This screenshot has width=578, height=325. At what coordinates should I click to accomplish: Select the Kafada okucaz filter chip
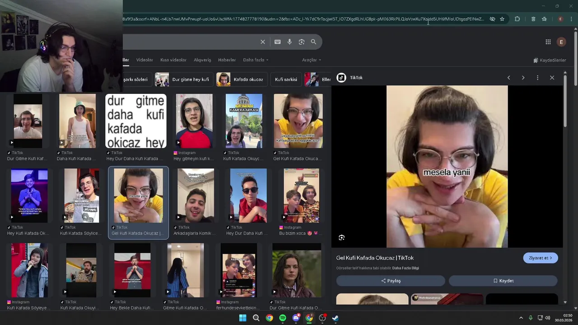pos(242,79)
